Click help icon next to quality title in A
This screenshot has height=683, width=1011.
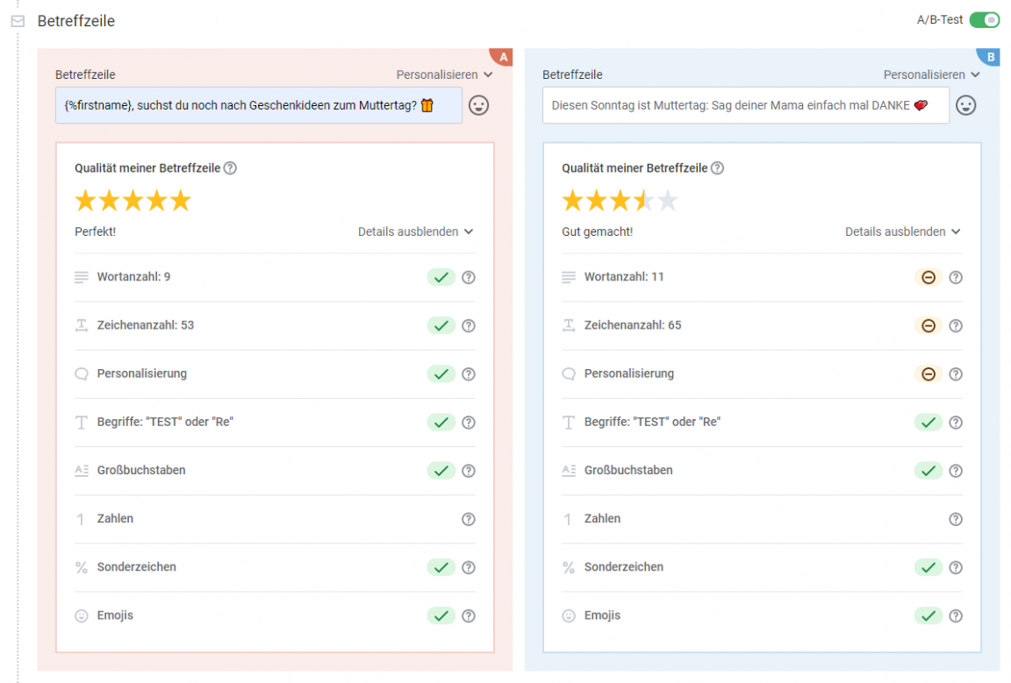tap(230, 168)
